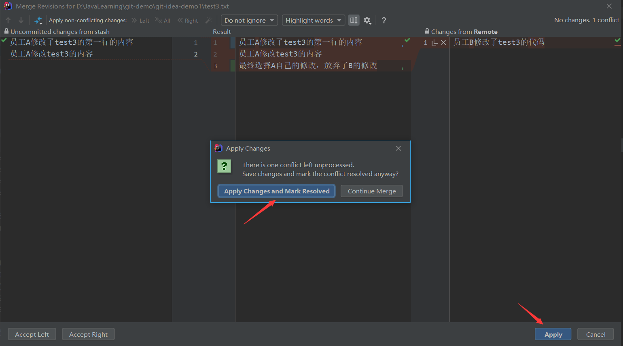The image size is (623, 346).
Task: Go to next difference arrow
Action: tap(21, 20)
